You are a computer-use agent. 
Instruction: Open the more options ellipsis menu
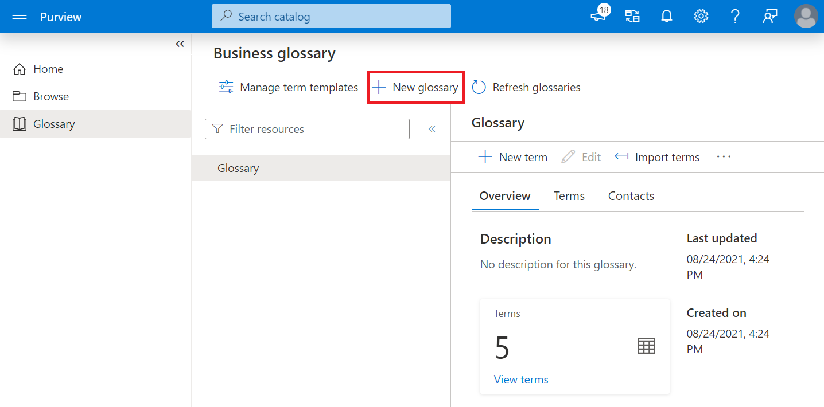tap(724, 156)
